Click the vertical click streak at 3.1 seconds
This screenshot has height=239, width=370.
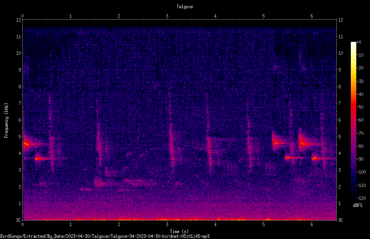(x=171, y=137)
